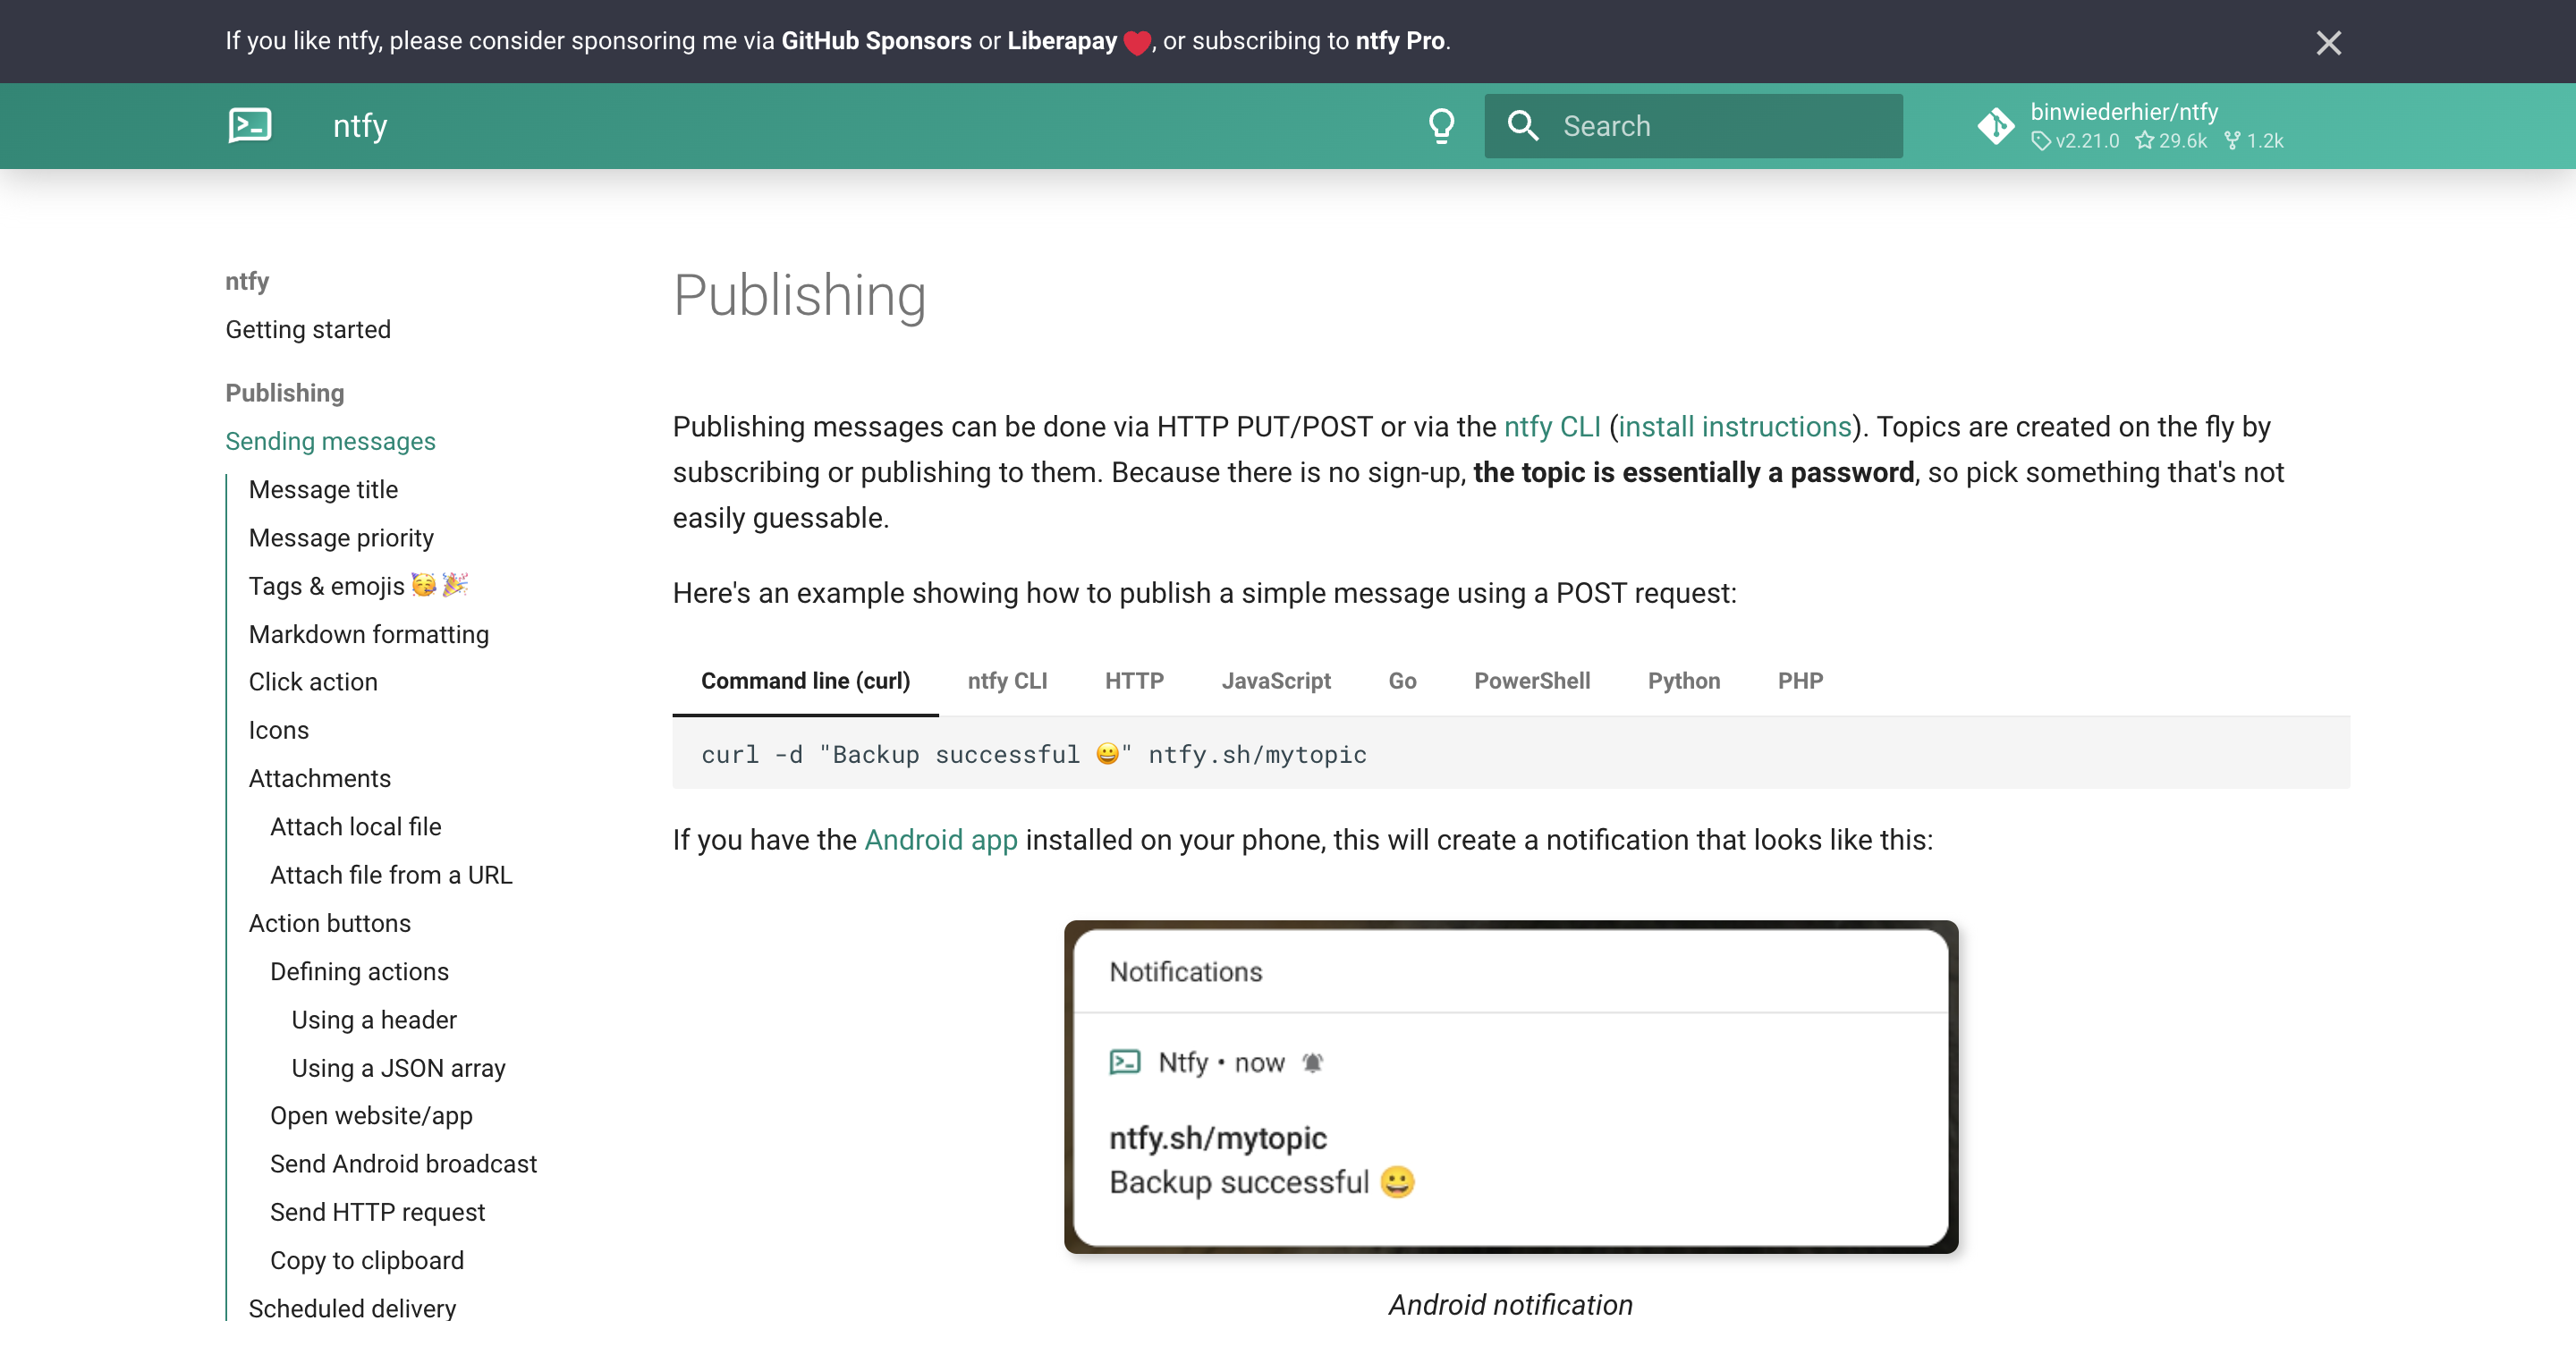Jump to Tags & emojis section
The height and width of the screenshot is (1363, 2576).
click(x=358, y=586)
